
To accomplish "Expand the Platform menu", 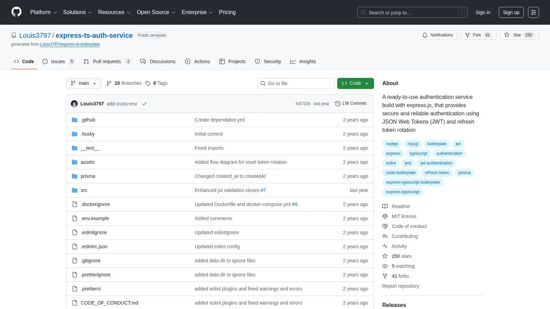I will (x=43, y=12).
